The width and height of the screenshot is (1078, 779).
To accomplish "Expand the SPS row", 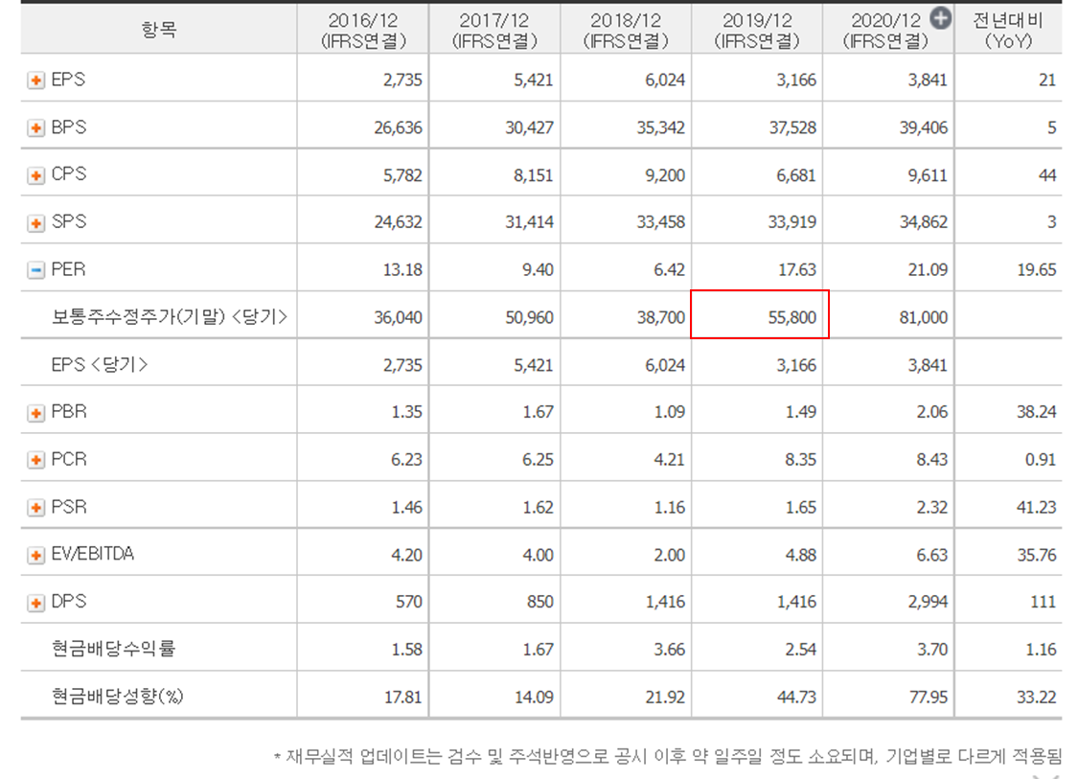I will [x=35, y=222].
